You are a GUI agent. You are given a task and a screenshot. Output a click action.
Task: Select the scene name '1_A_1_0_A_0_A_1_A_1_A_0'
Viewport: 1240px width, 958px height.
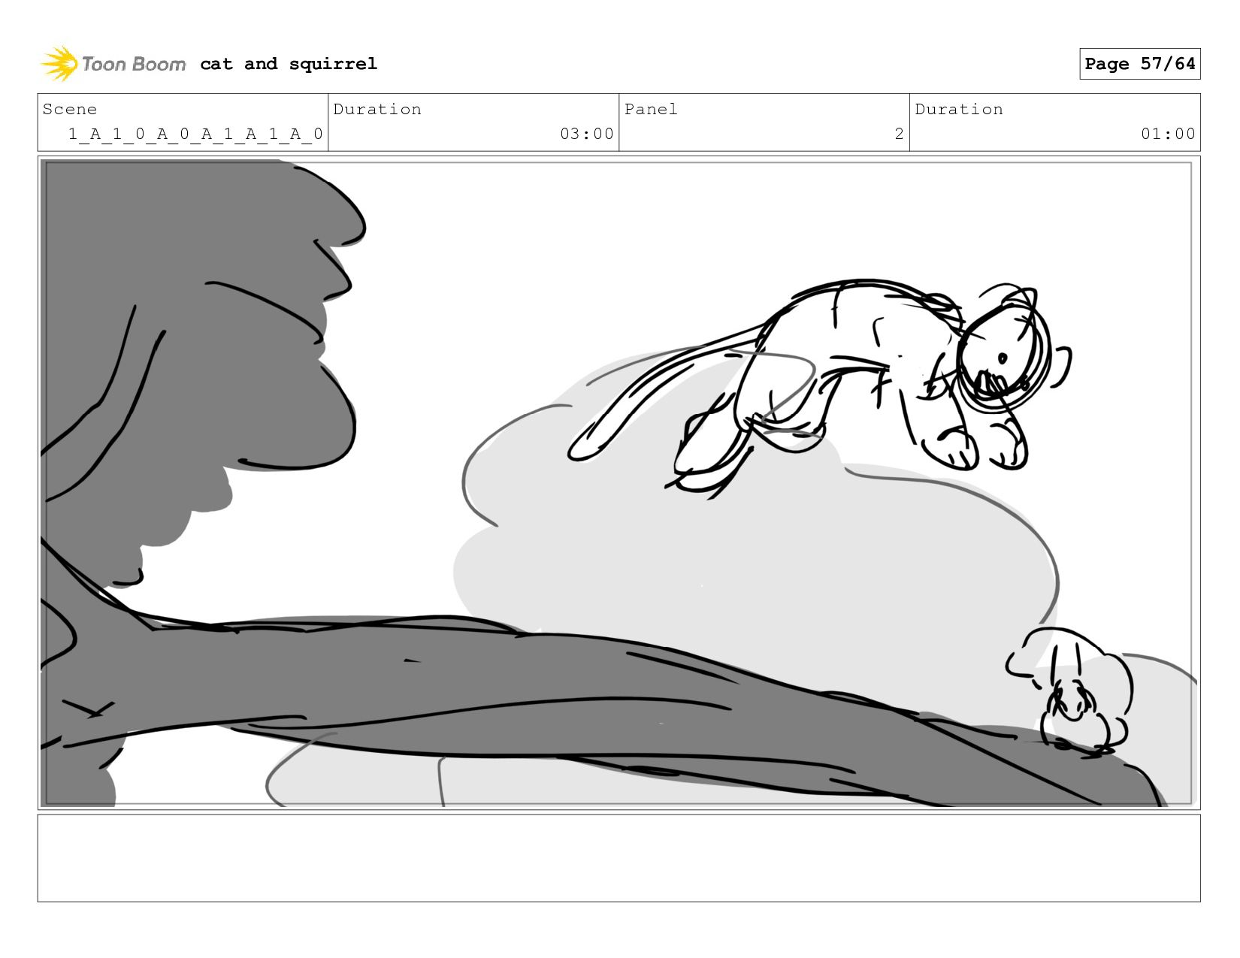(195, 134)
